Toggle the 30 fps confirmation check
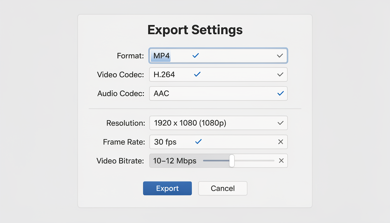Image resolution: width=390 pixels, height=223 pixels. click(198, 141)
